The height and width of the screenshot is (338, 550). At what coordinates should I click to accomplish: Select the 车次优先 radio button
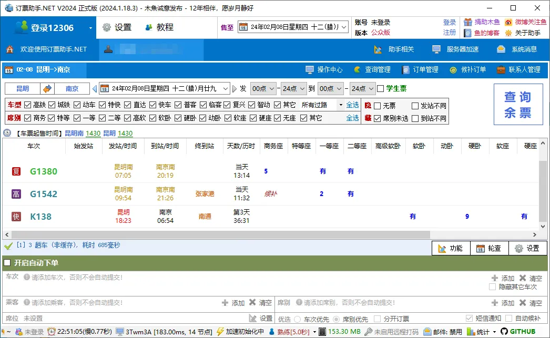(x=298, y=319)
